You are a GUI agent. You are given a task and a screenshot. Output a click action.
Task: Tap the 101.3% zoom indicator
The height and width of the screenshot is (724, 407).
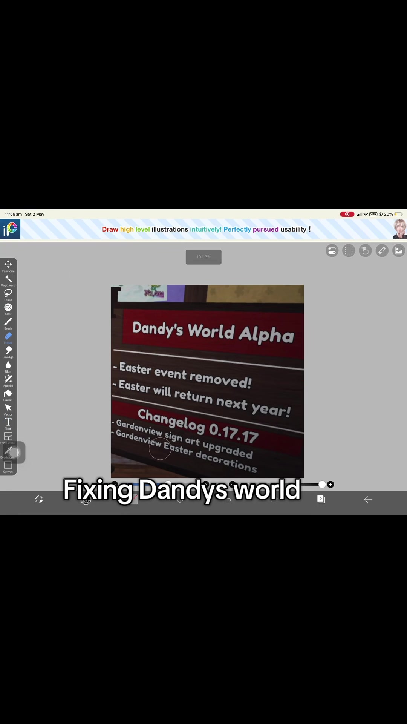tap(203, 257)
